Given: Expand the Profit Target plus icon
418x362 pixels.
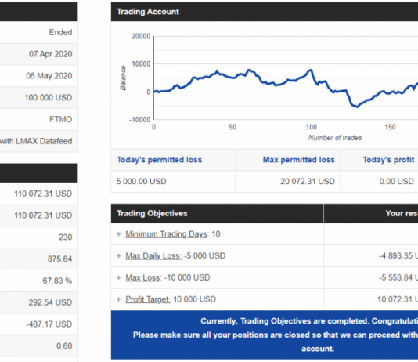Looking at the screenshot, I should pyautogui.click(x=119, y=299).
